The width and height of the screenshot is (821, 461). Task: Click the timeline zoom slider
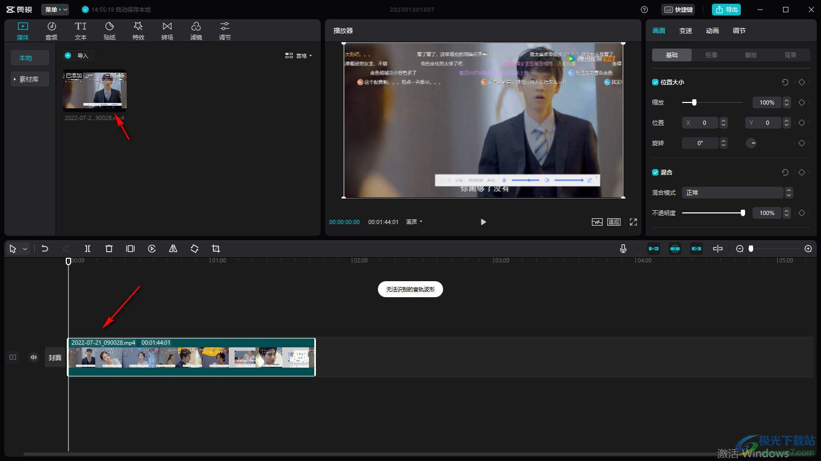(x=774, y=249)
